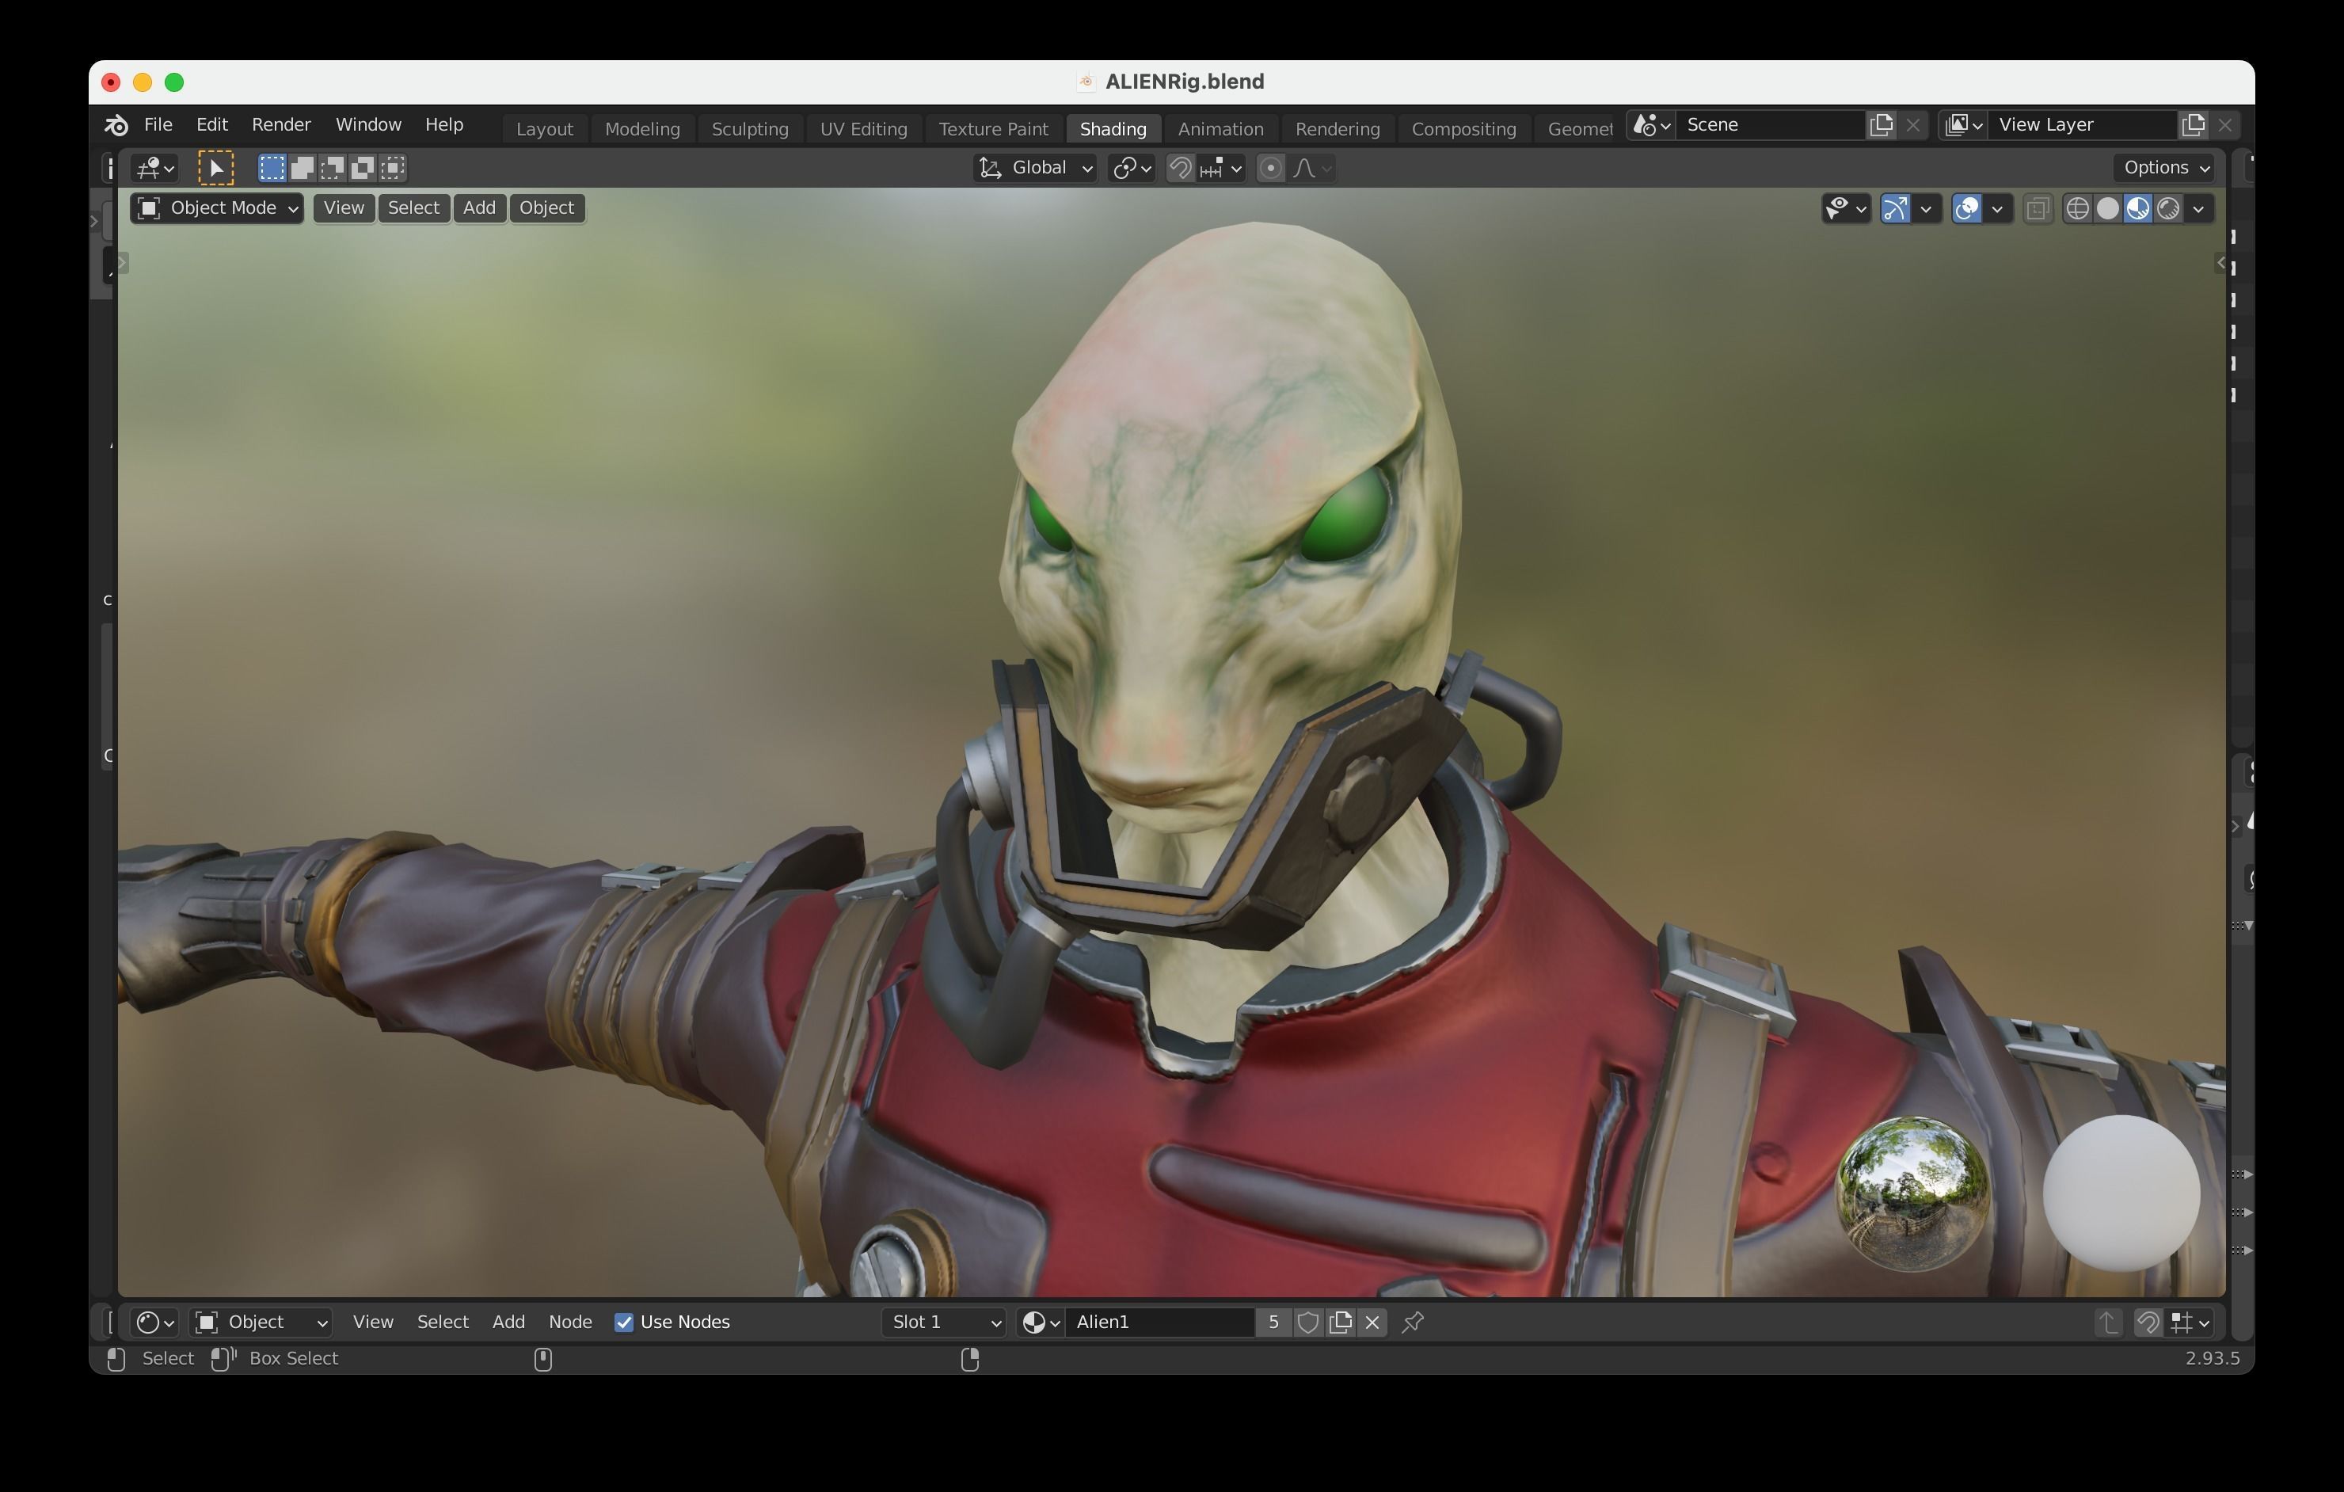
Task: Select the Tweak select tool arrow icon
Action: [216, 169]
